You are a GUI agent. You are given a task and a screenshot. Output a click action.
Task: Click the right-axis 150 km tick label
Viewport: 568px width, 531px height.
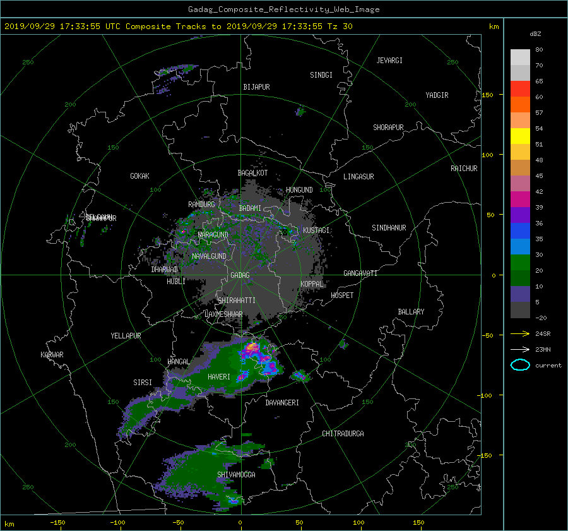pos(488,95)
